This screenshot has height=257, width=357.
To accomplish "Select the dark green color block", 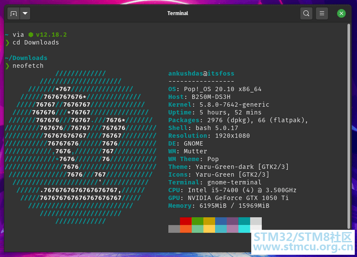I will [198, 221].
